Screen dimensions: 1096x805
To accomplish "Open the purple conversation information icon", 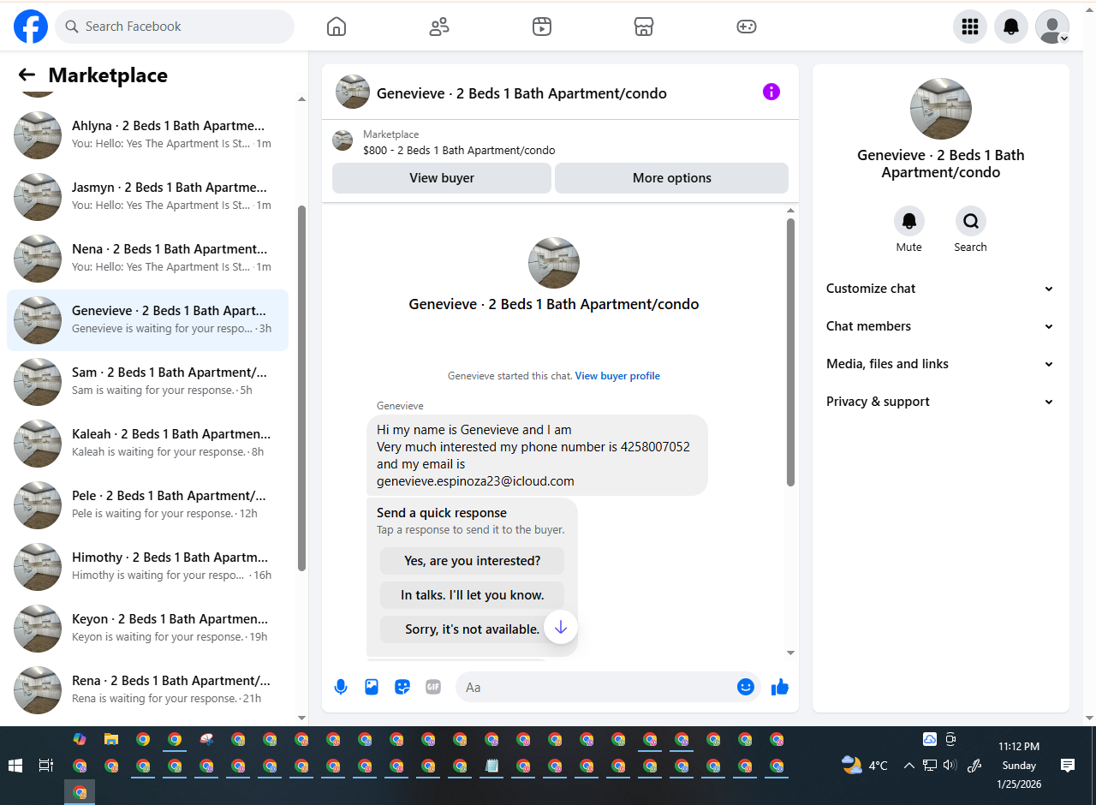I will (771, 92).
